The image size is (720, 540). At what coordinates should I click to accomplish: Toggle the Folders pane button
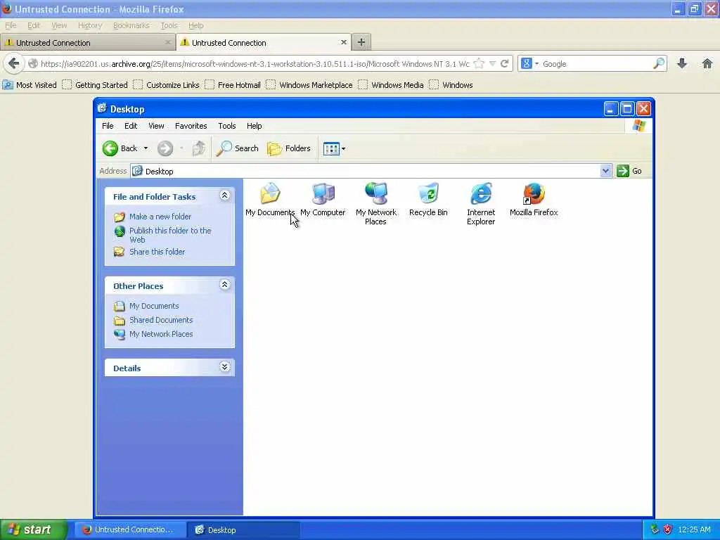(289, 148)
